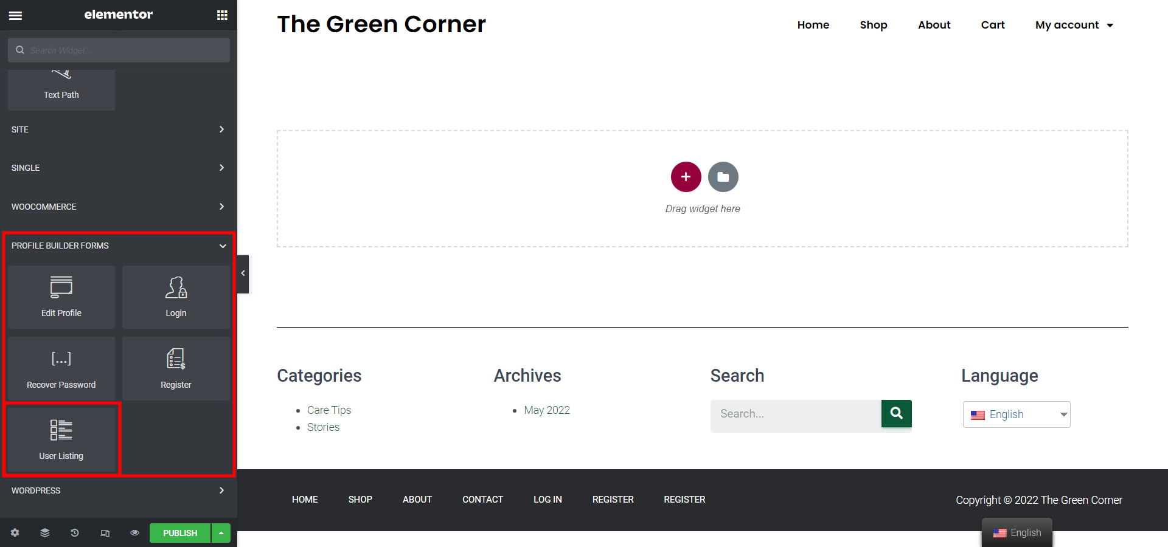Click the Add Template folder button
The image size is (1168, 547).
point(723,177)
